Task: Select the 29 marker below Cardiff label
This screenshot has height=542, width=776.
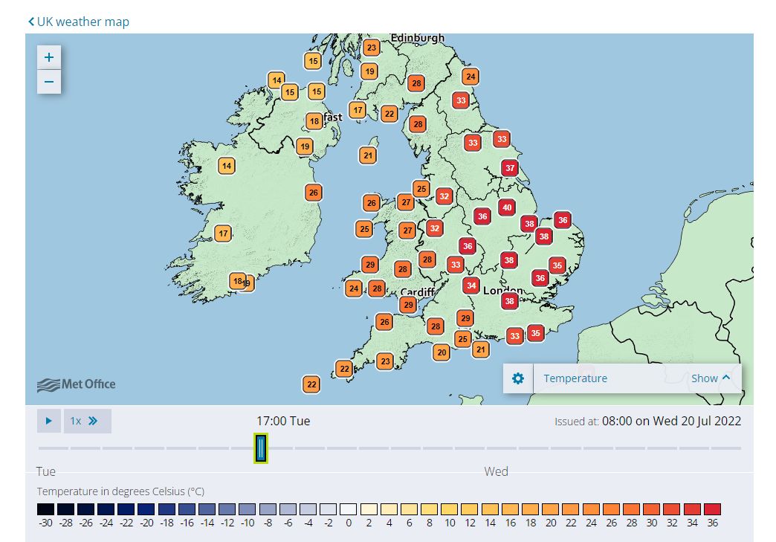Action: click(408, 304)
